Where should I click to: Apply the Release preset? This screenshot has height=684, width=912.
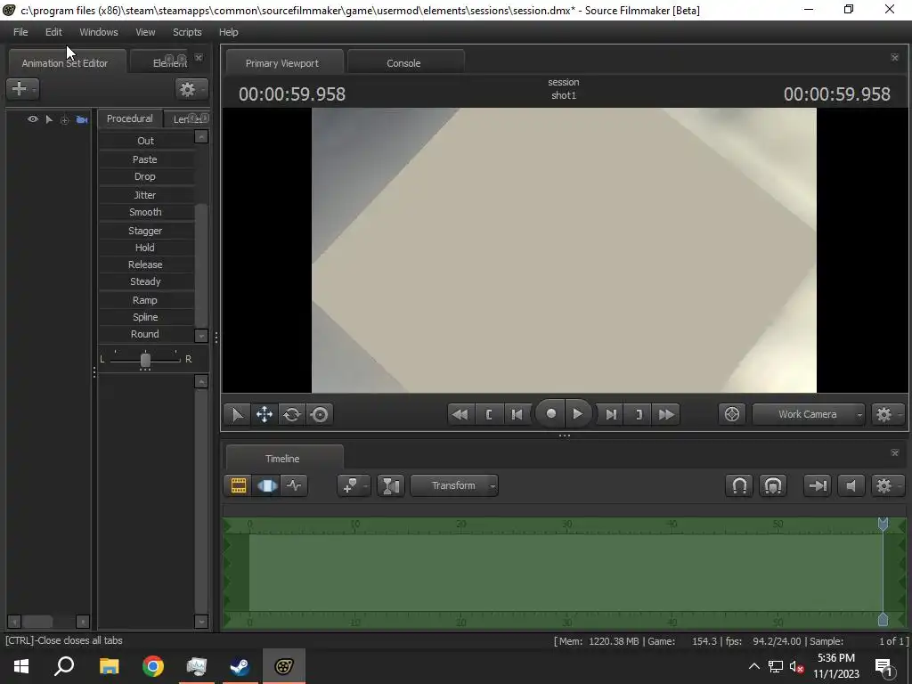pos(145,265)
